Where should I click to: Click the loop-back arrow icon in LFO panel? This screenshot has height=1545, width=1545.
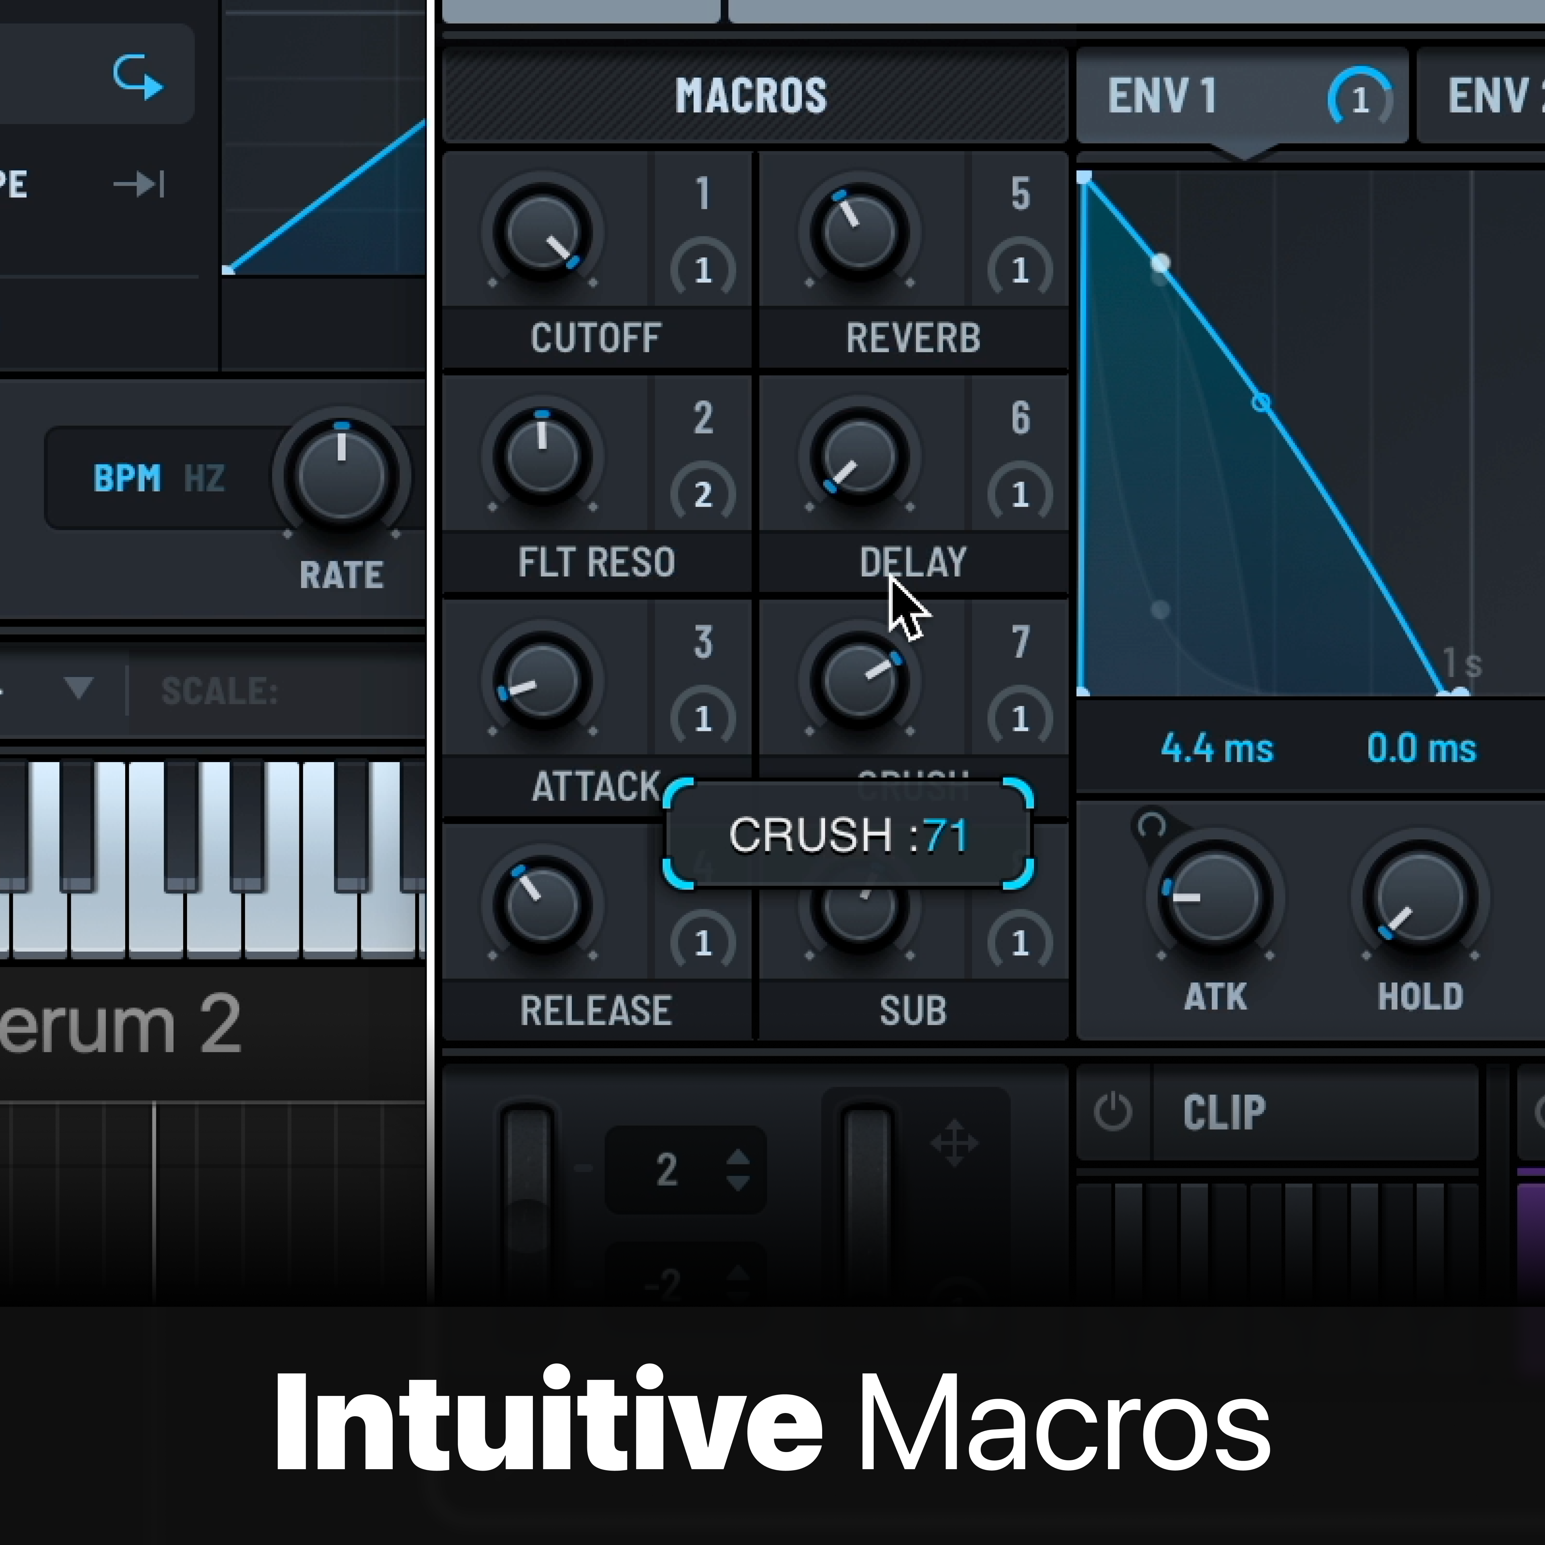[138, 77]
